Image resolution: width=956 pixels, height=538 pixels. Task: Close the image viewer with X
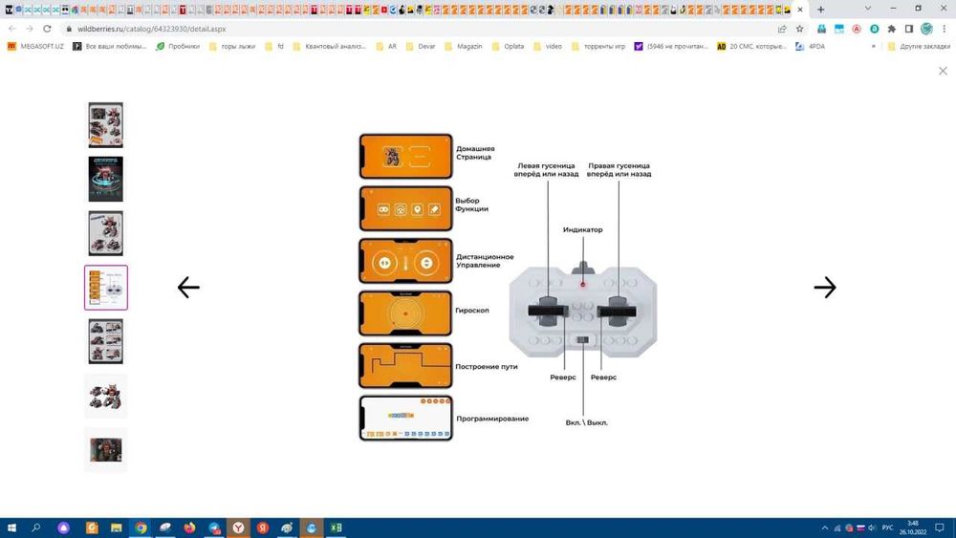tap(943, 72)
